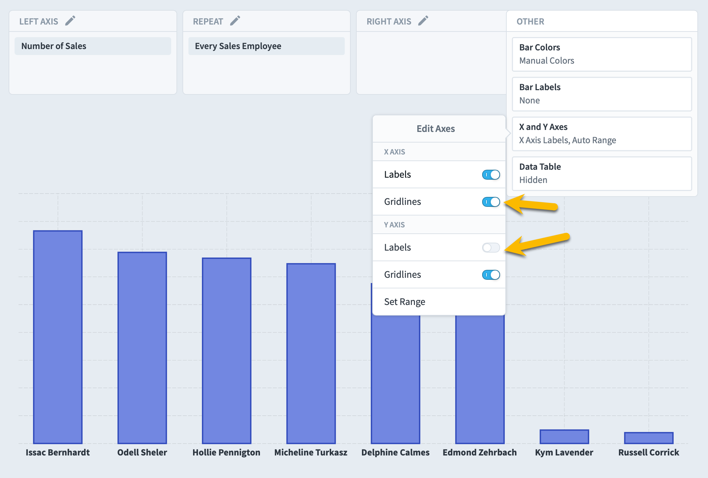The height and width of the screenshot is (478, 708).
Task: Click the Left Axis pencil edit icon
Action: [70, 21]
